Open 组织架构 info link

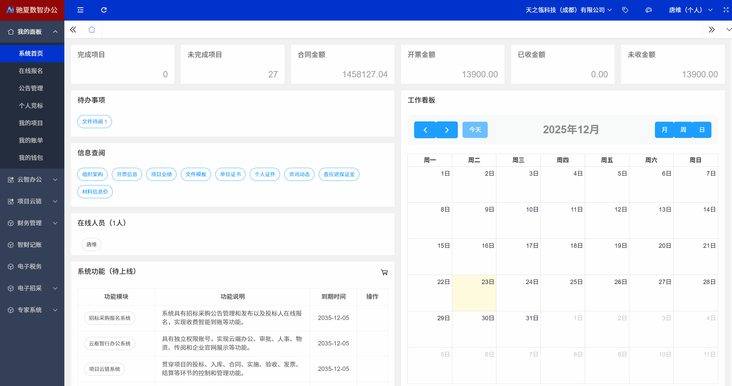[92, 174]
